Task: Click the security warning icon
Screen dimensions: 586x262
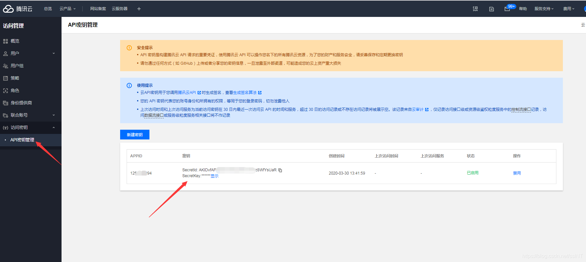Action: coord(129,48)
